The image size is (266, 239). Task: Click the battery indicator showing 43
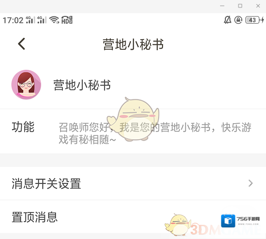pyautogui.click(x=253, y=20)
